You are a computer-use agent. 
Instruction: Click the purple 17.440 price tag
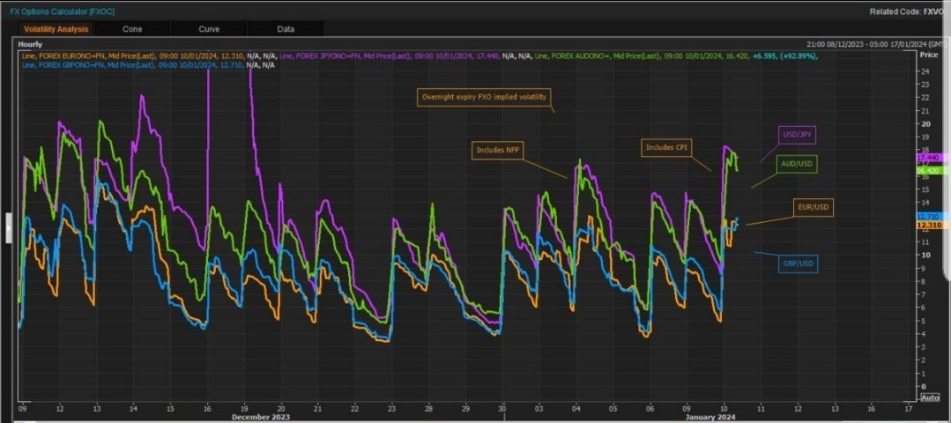[929, 157]
